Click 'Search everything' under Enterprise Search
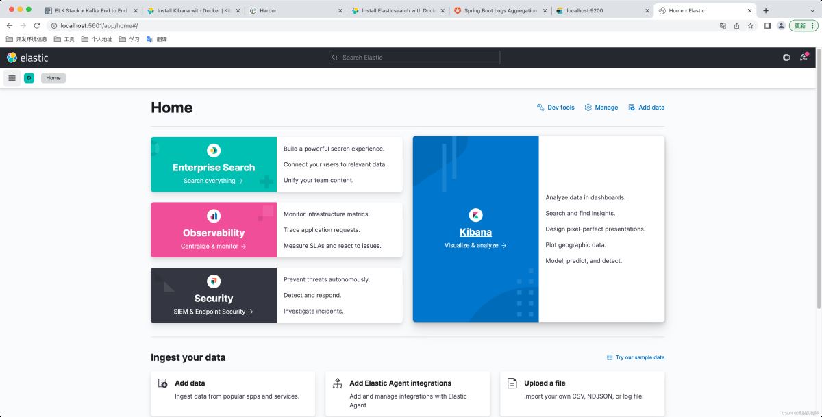 (x=214, y=181)
